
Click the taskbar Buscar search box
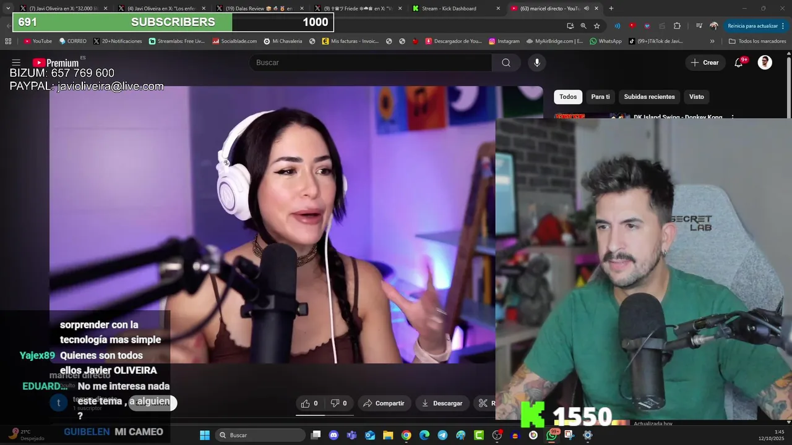click(x=261, y=435)
